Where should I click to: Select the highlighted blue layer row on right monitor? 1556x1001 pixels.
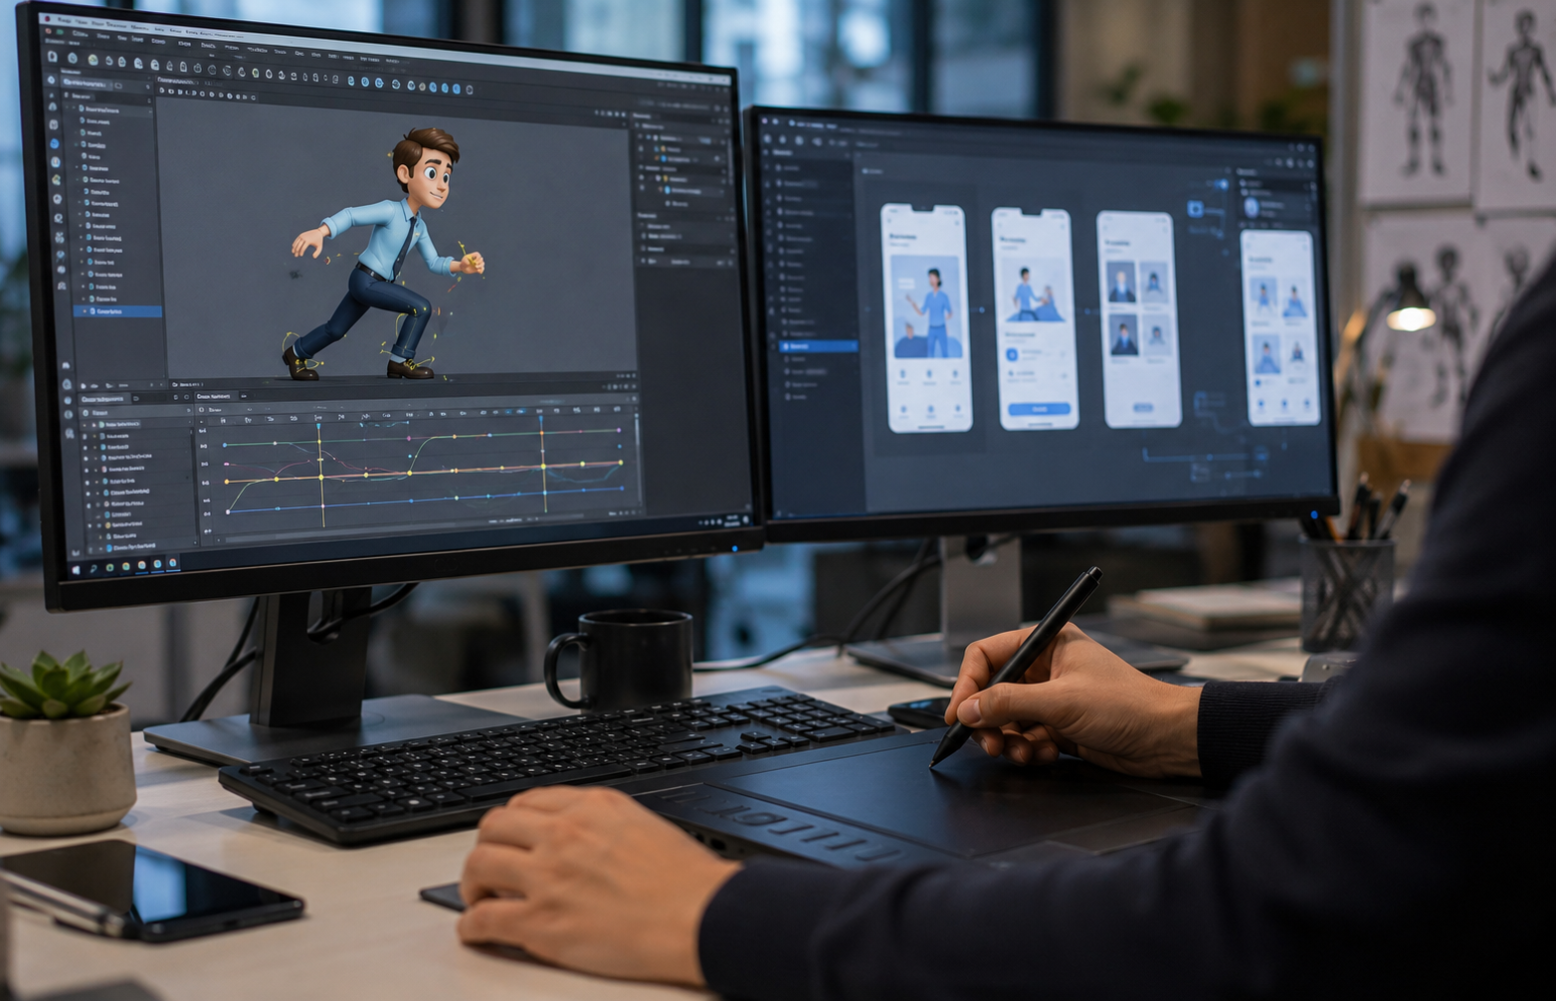coord(818,346)
